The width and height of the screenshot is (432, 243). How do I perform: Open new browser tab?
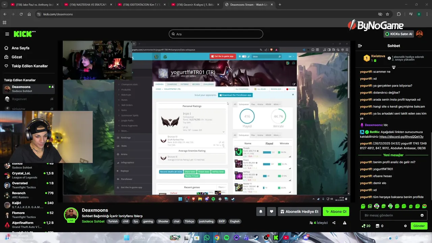coord(280,4)
